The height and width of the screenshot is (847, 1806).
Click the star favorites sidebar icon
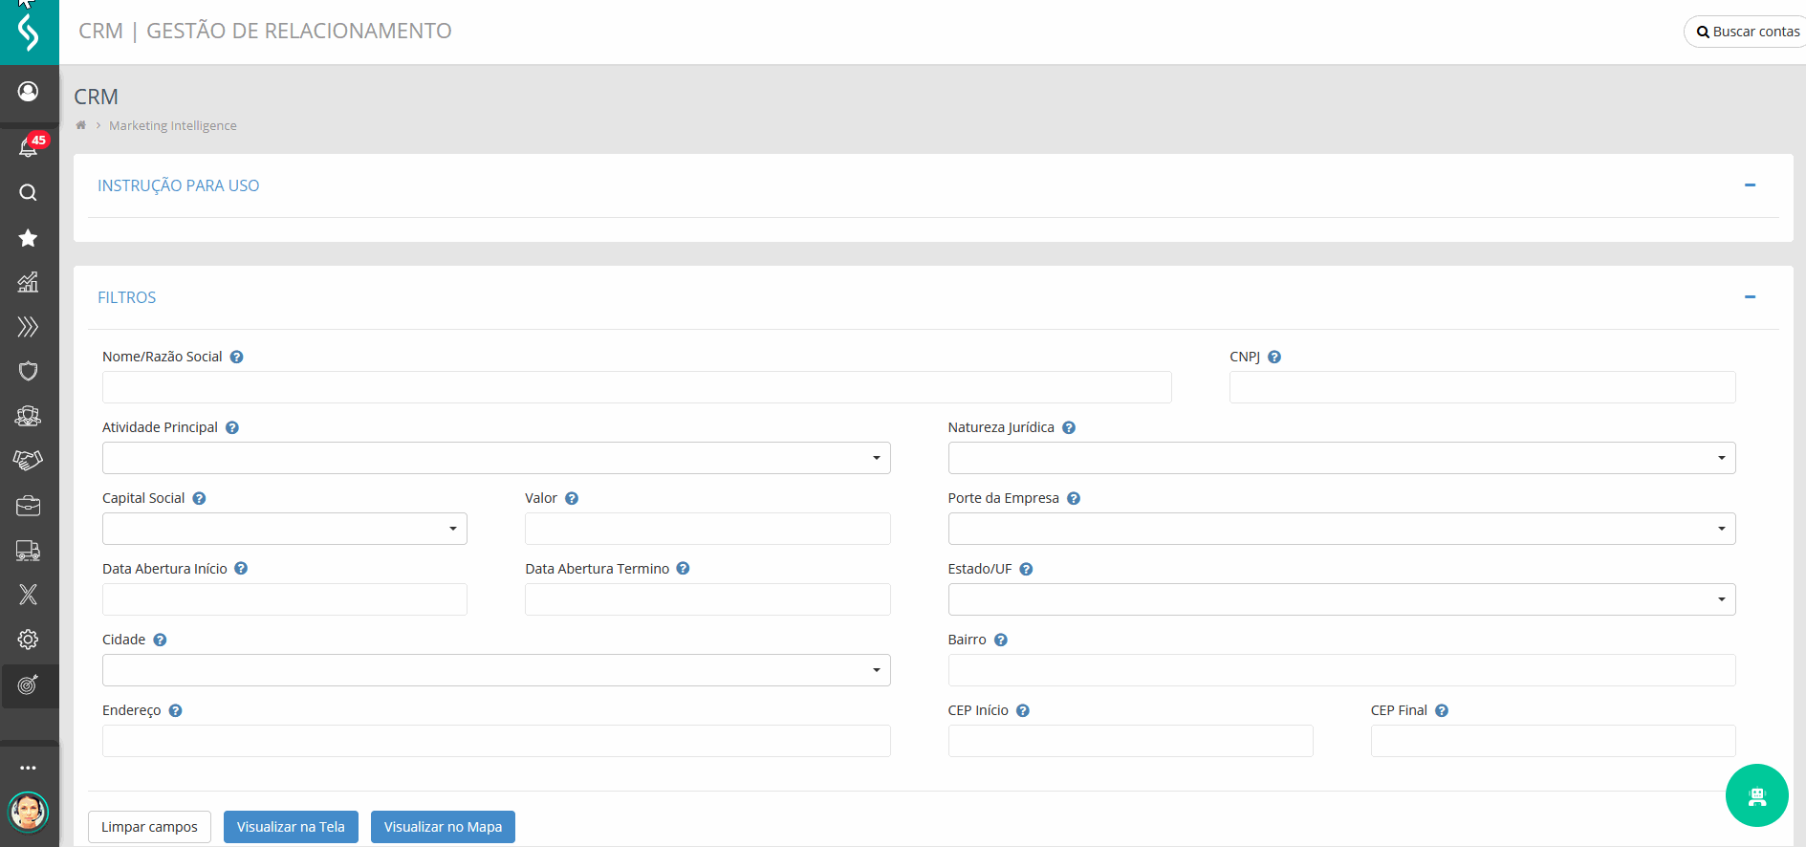29,238
